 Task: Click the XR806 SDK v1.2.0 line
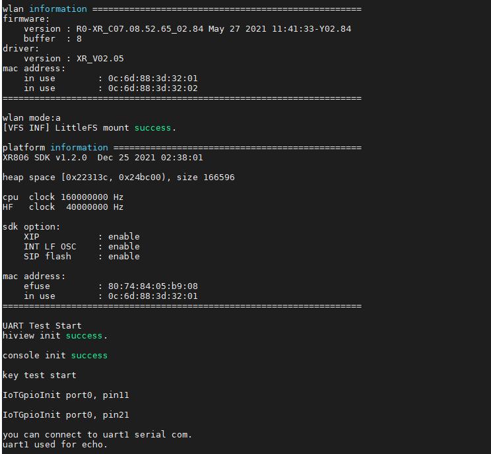coord(102,158)
